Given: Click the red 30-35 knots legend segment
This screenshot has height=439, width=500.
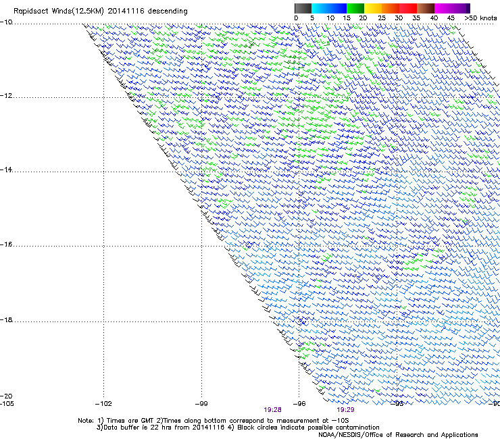Looking at the screenshot, I should pos(408,8).
